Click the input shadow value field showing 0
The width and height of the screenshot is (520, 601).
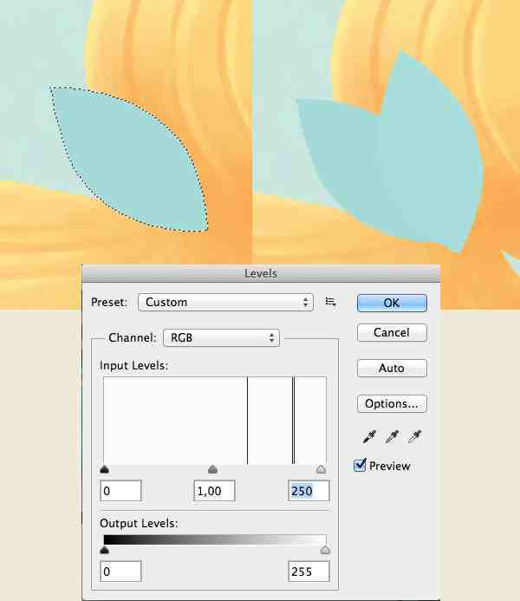(x=120, y=491)
